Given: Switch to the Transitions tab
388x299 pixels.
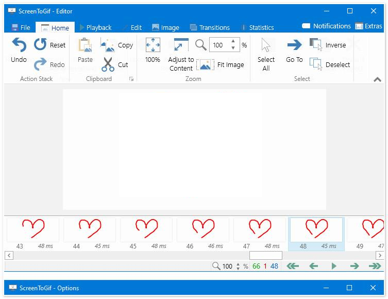Looking at the screenshot, I should coord(210,27).
